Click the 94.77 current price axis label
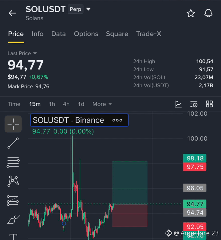Screen dimensions: 221x240 pyautogui.click(x=195, y=204)
